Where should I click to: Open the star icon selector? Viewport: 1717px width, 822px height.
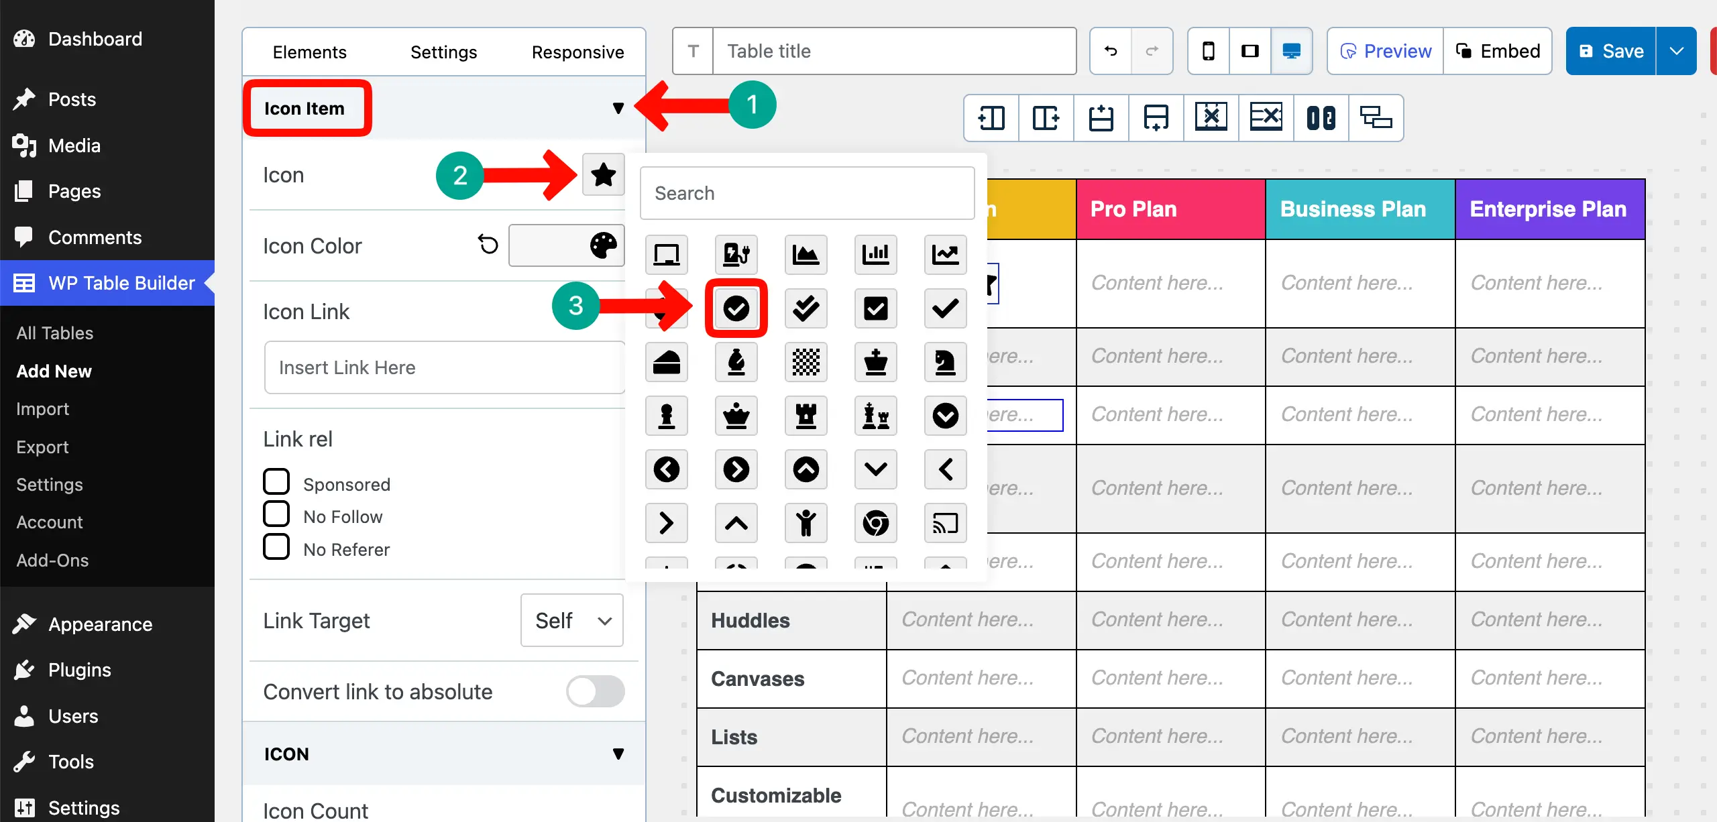click(603, 175)
